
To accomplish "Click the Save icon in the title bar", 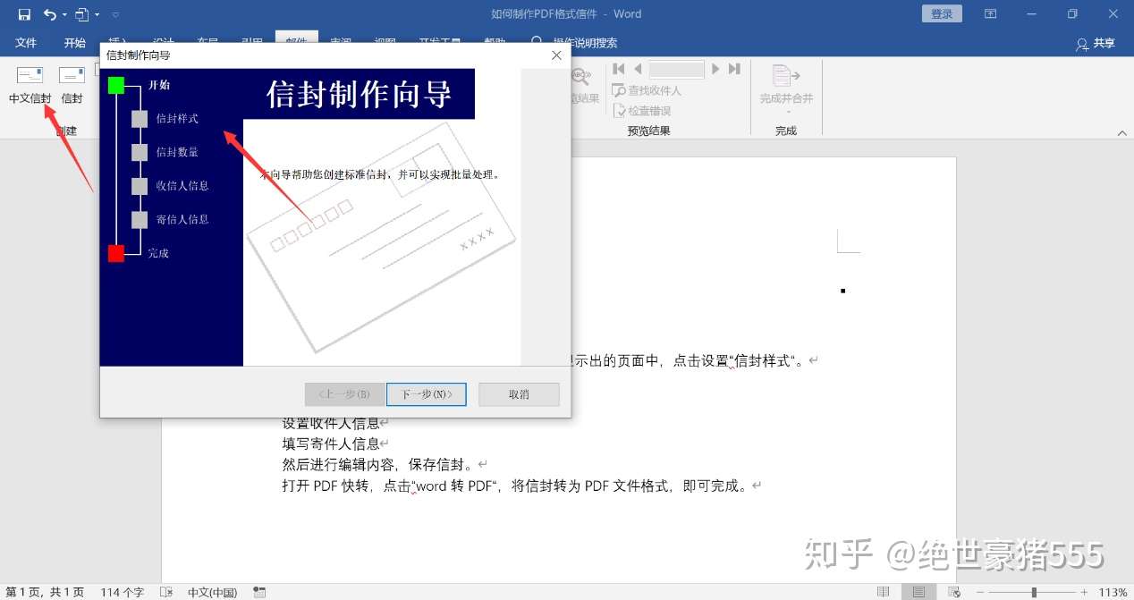I will [24, 14].
